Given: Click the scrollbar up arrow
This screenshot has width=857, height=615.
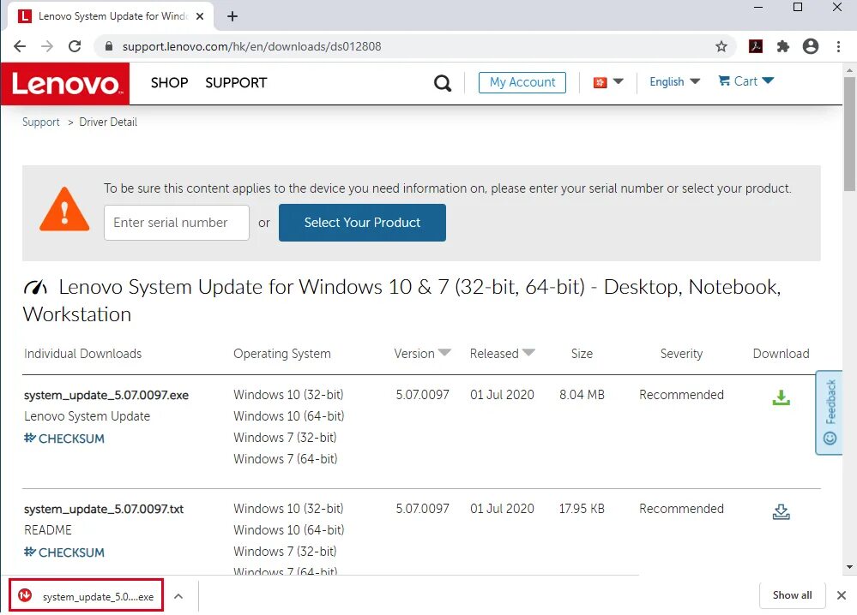Looking at the screenshot, I should (x=849, y=70).
